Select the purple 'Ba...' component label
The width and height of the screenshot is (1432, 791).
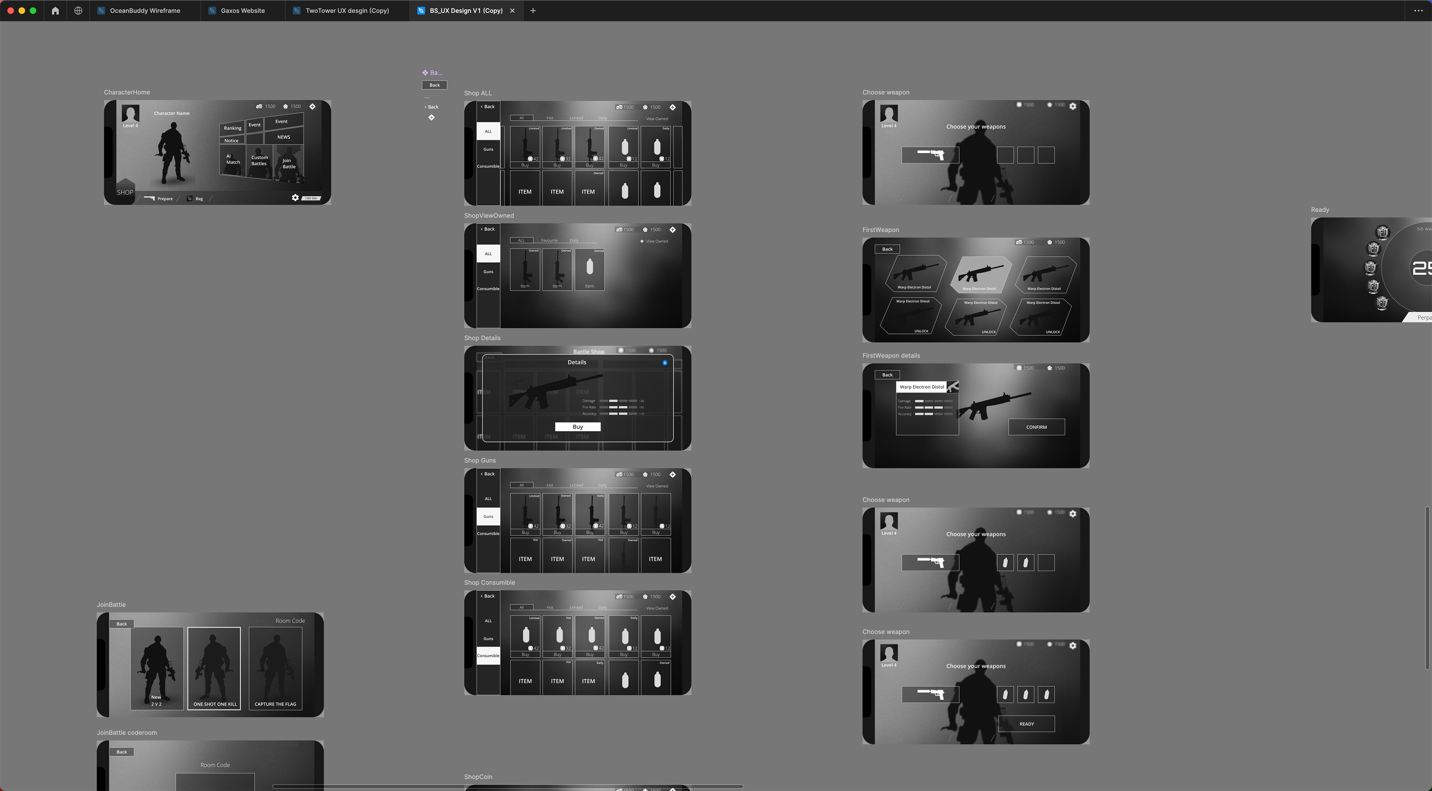click(x=433, y=73)
